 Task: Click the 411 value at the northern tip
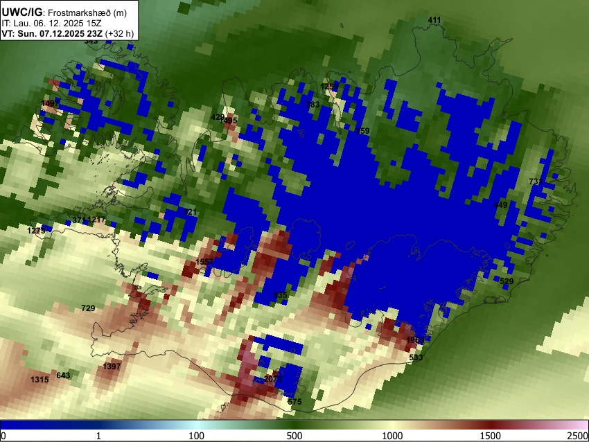434,20
